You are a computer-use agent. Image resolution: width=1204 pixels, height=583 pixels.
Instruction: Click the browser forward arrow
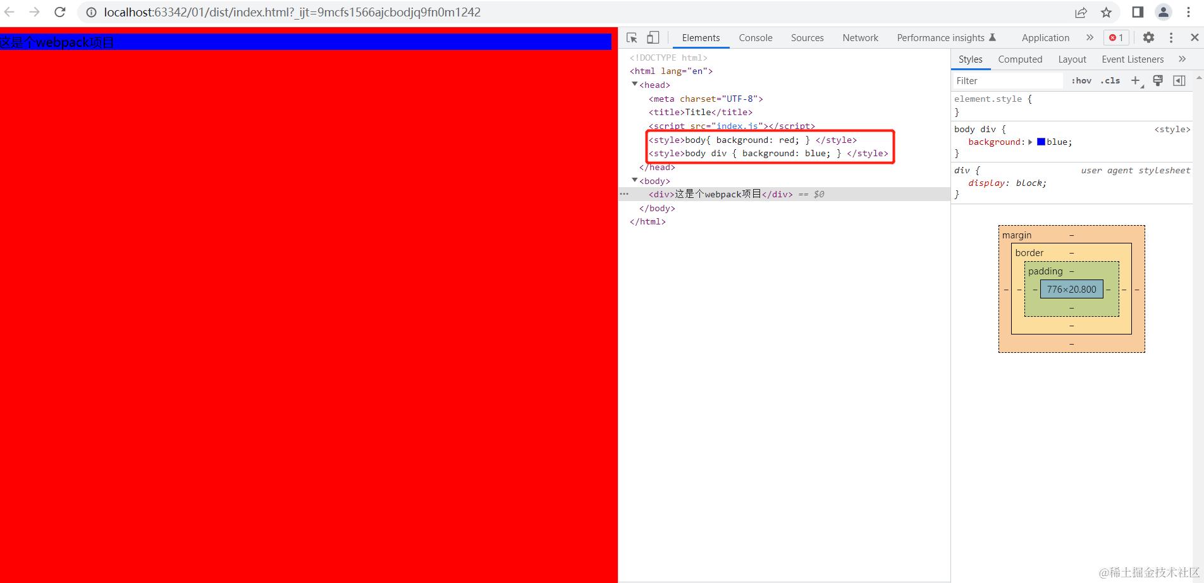pyautogui.click(x=35, y=12)
